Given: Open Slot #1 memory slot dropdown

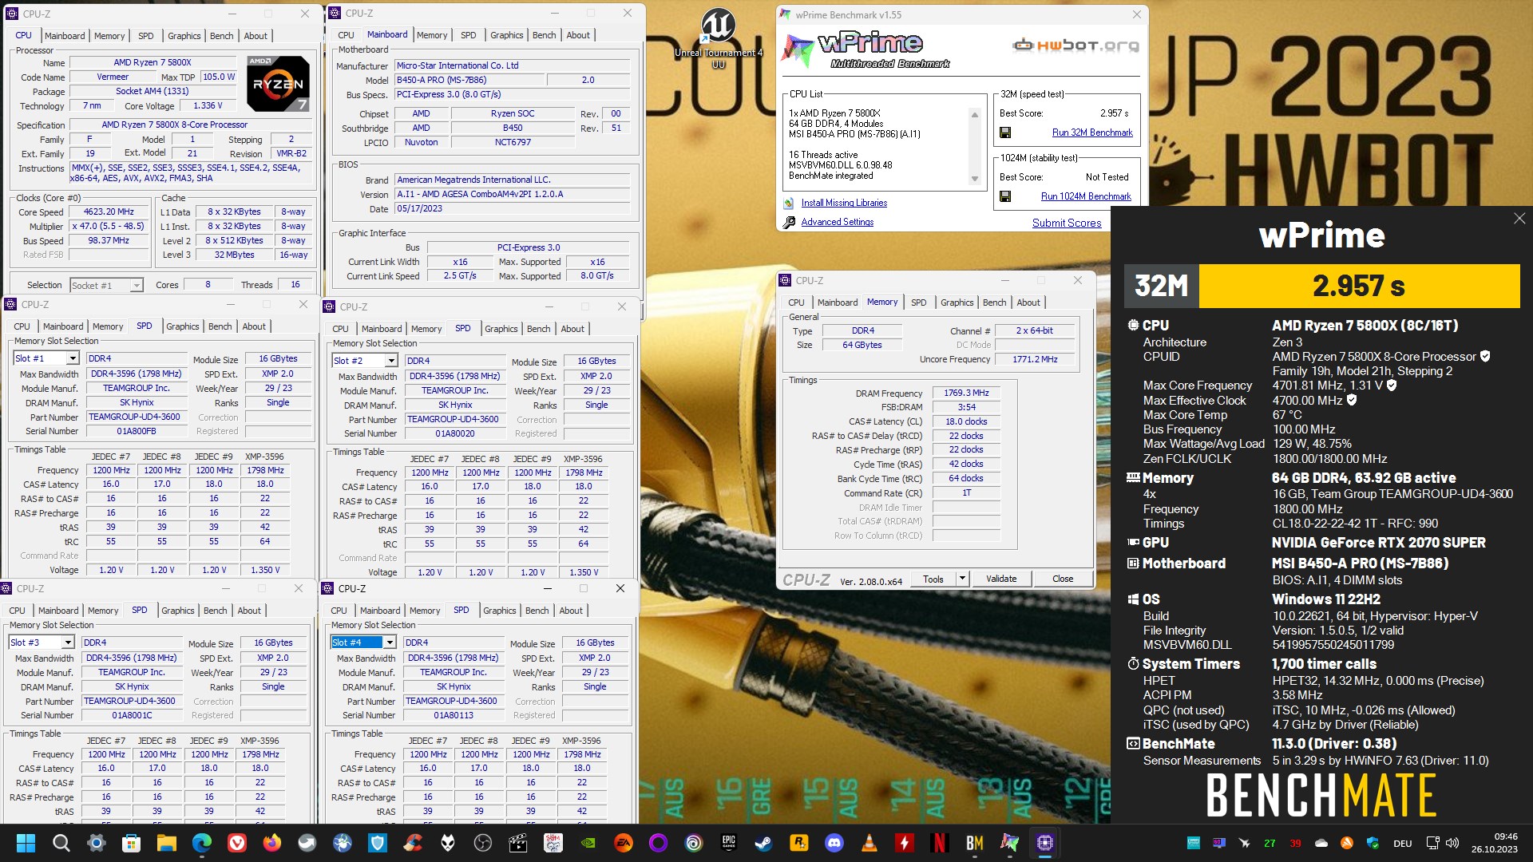Looking at the screenshot, I should [72, 359].
